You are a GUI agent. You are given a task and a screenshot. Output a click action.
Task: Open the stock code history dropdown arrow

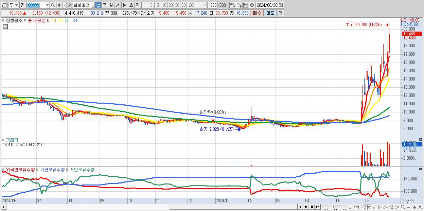point(48,5)
